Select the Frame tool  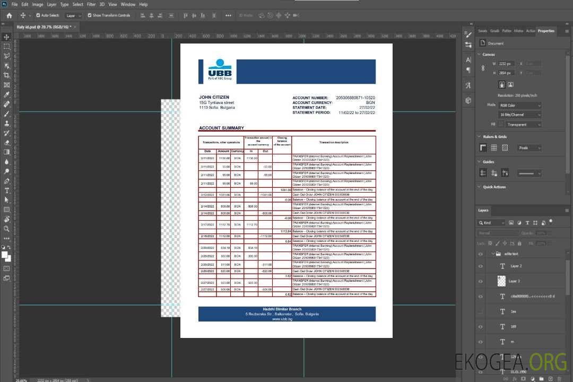pyautogui.click(x=6, y=85)
